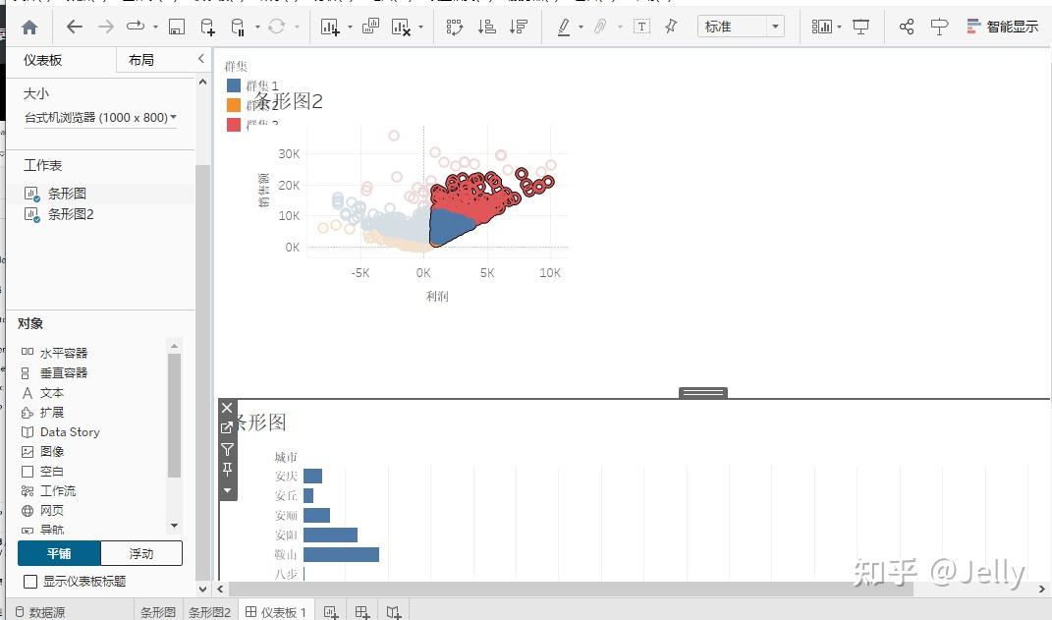Use 条形图 as filter funnel icon

coord(228,449)
